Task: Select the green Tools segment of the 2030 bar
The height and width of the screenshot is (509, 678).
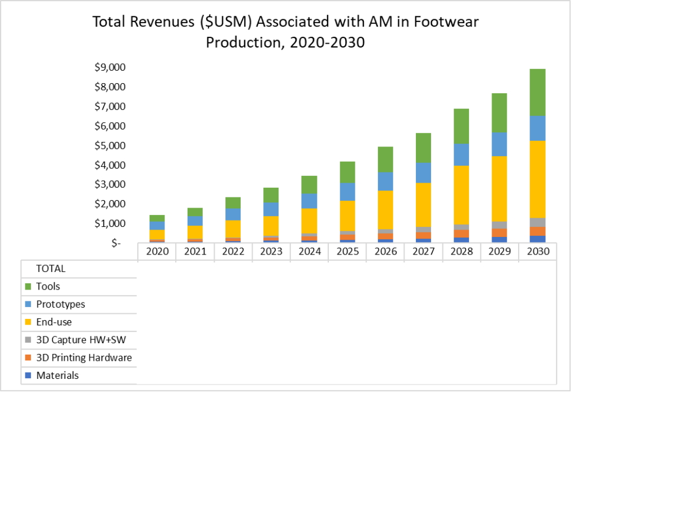Action: [538, 93]
